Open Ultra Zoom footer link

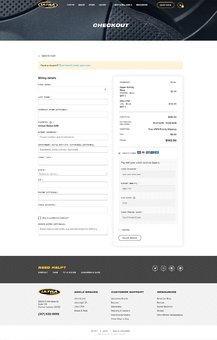pos(80,299)
